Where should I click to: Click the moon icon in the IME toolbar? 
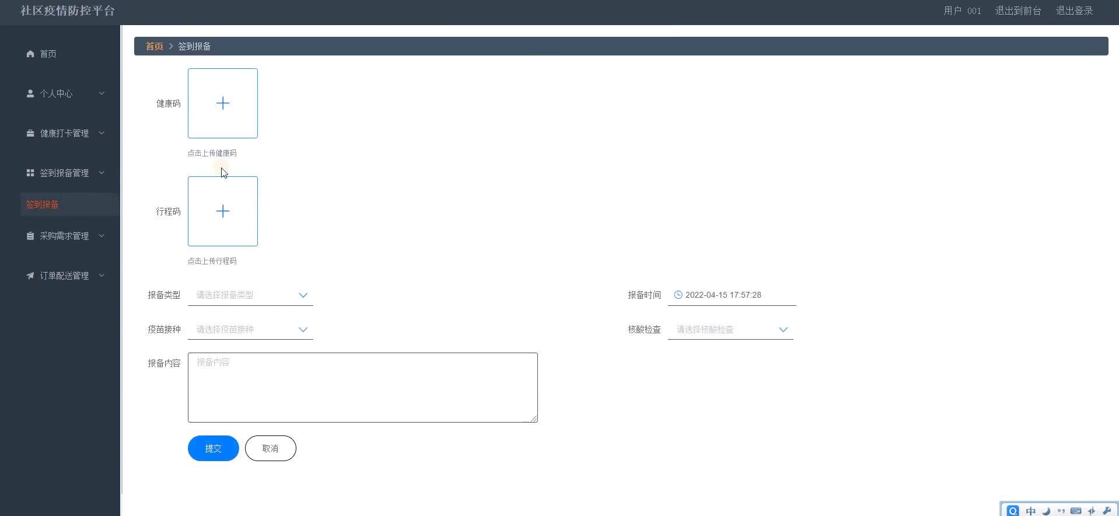click(x=1046, y=511)
